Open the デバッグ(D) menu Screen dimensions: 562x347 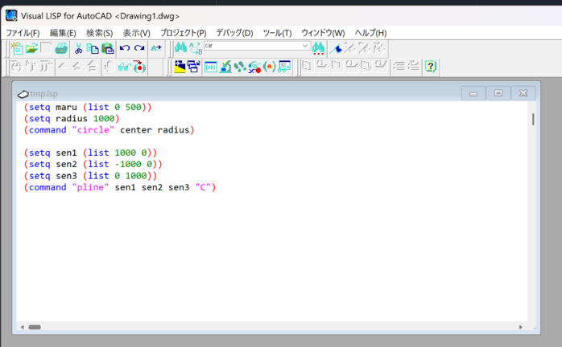pos(234,33)
